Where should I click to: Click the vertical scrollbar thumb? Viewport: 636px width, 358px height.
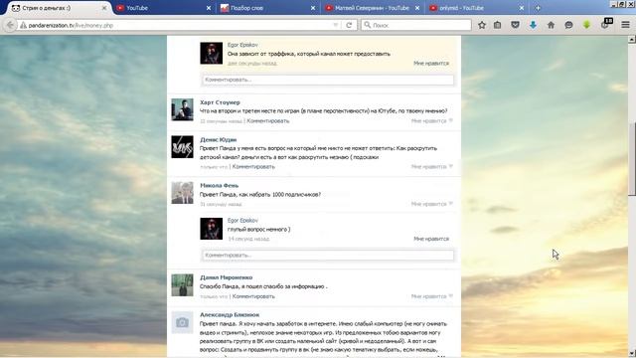(632, 158)
